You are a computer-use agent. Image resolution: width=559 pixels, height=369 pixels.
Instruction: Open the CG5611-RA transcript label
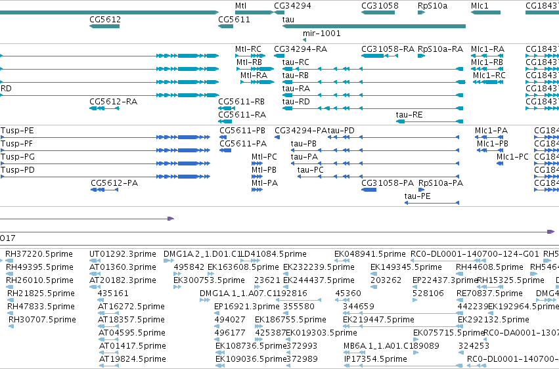[x=242, y=115]
